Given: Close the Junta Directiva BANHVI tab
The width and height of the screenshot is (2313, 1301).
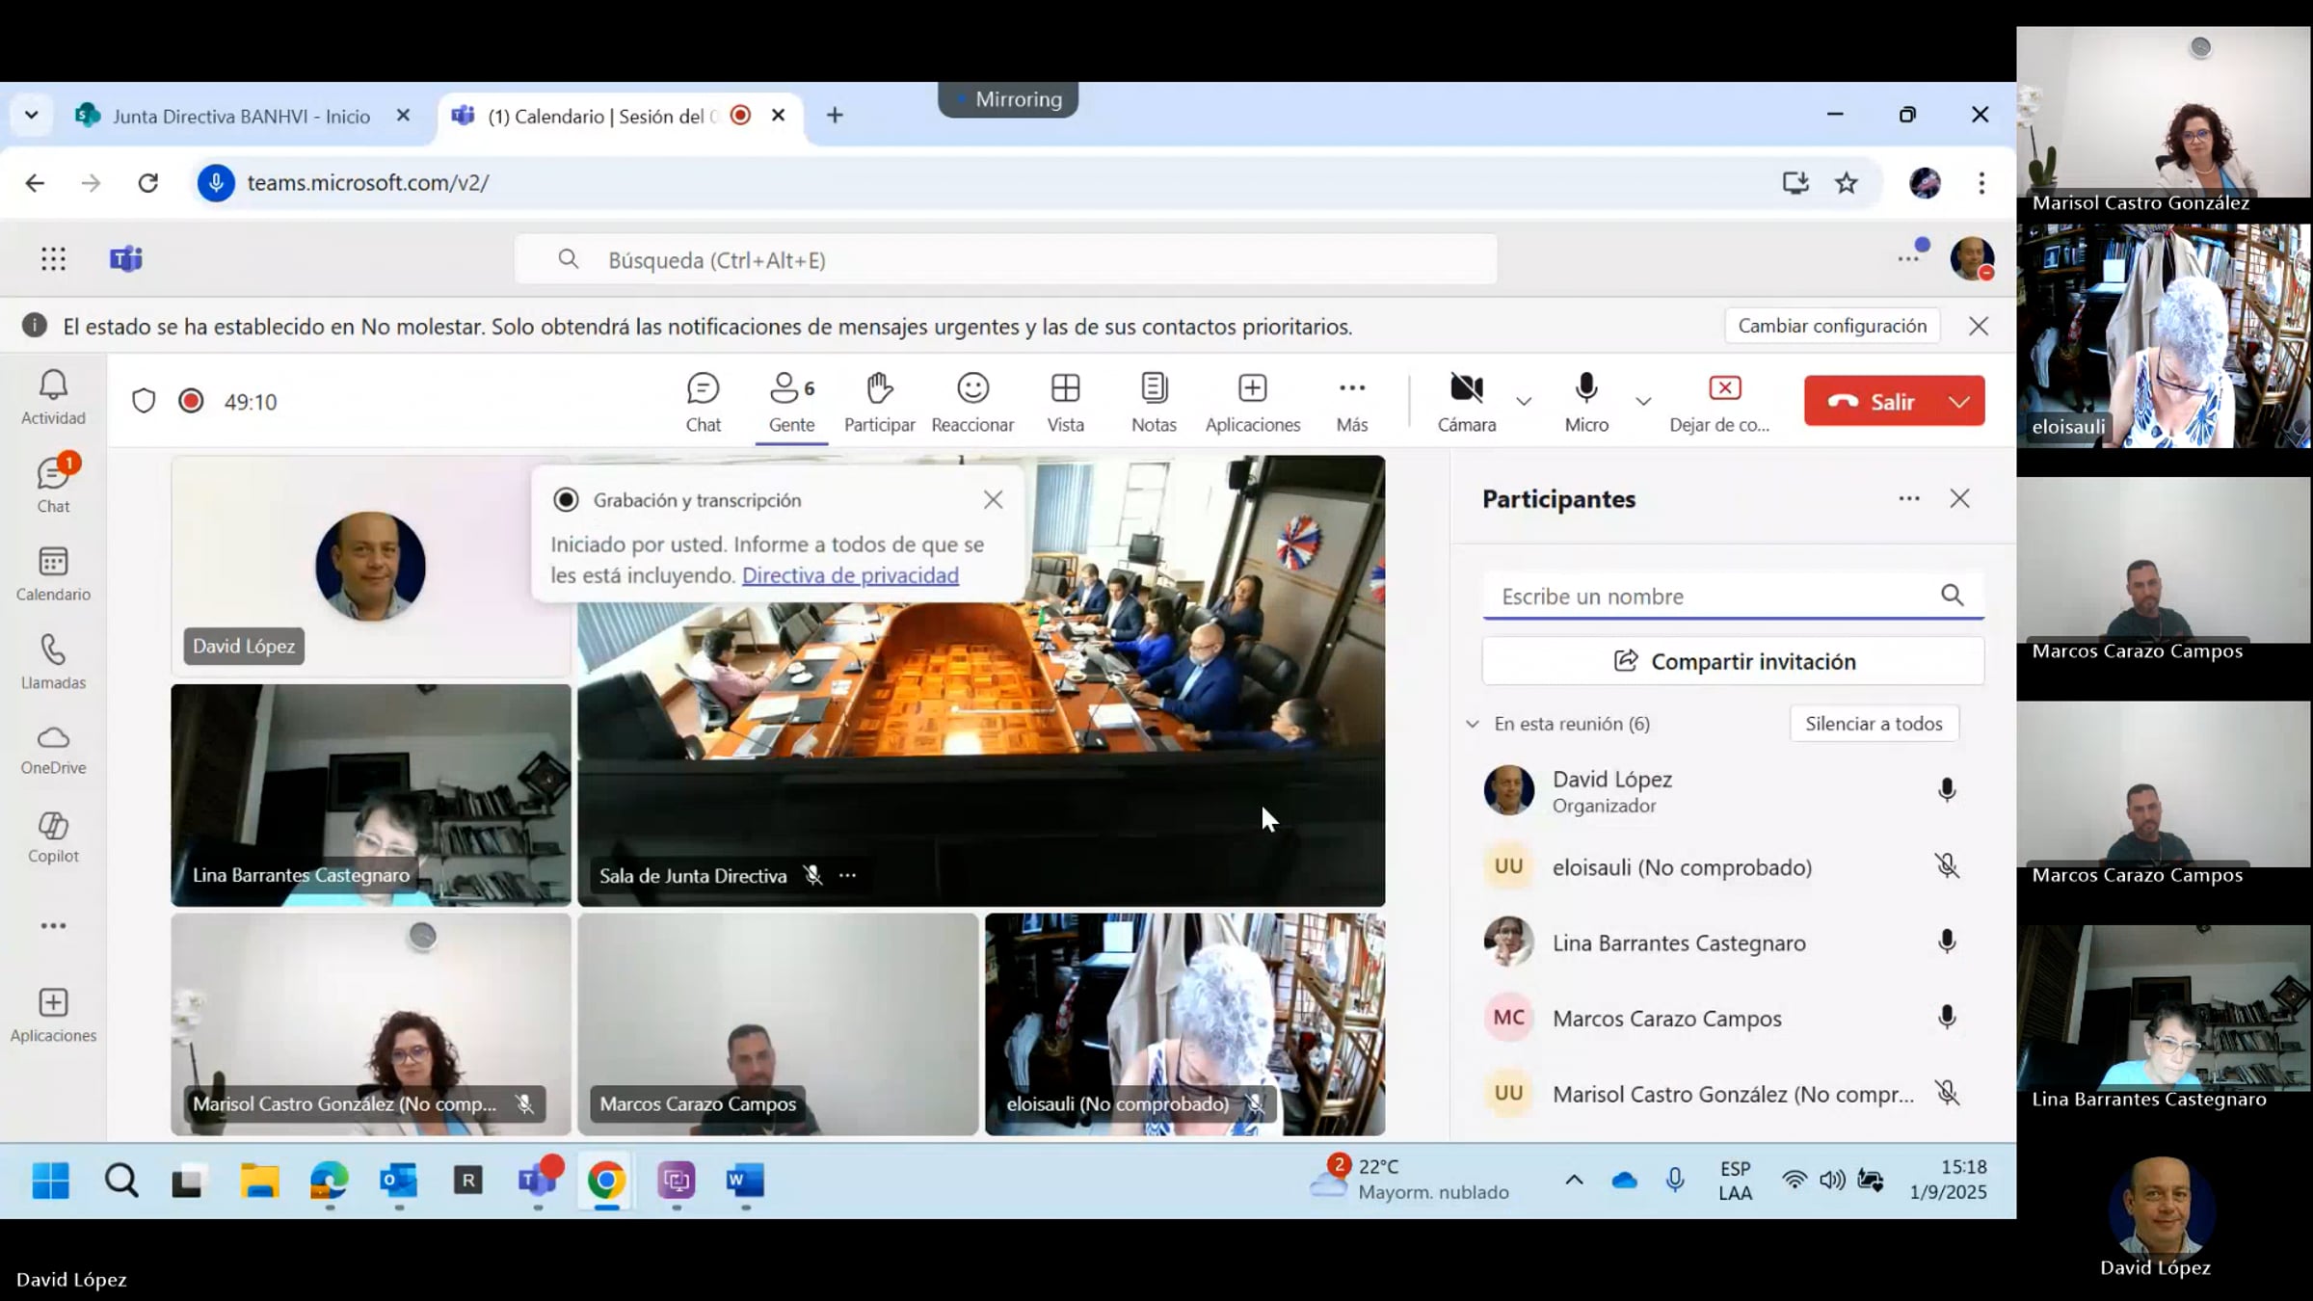Looking at the screenshot, I should (403, 116).
